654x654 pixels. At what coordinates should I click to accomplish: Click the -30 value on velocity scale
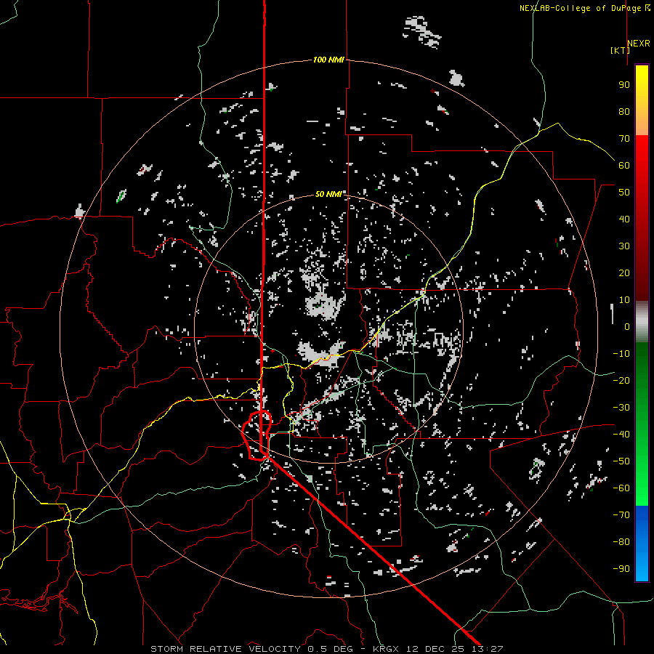[x=621, y=408]
